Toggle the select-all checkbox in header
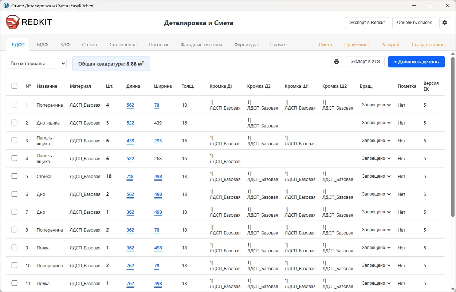This screenshot has height=292, width=456. [14, 86]
